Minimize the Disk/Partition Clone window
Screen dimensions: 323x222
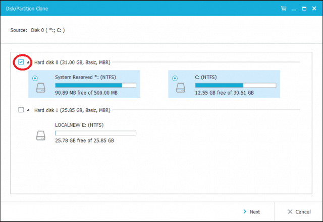pyautogui.click(x=294, y=9)
